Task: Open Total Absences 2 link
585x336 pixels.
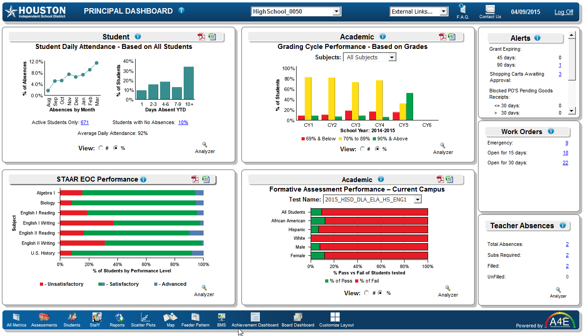Action: point(567,245)
